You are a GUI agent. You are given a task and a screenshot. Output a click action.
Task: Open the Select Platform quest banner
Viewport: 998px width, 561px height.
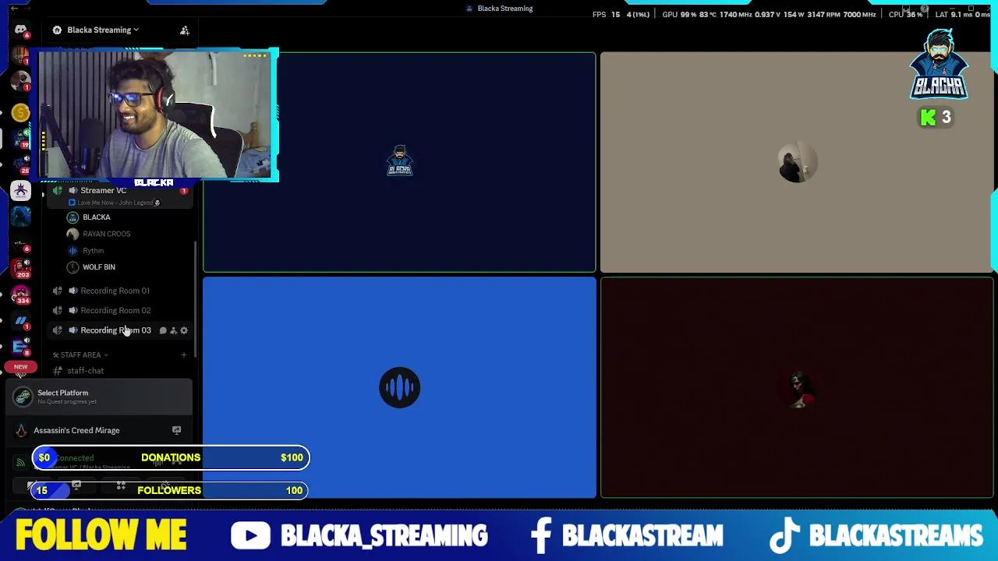point(99,397)
